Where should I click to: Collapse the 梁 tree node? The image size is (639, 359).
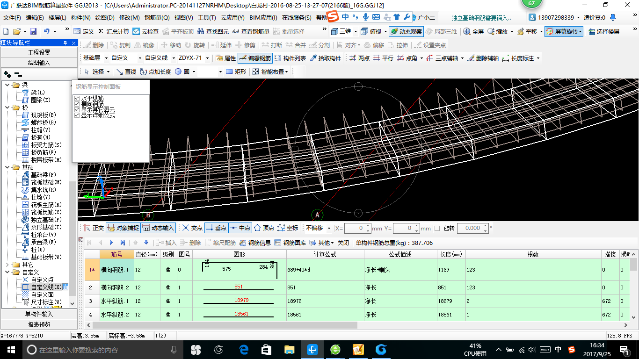coord(7,85)
